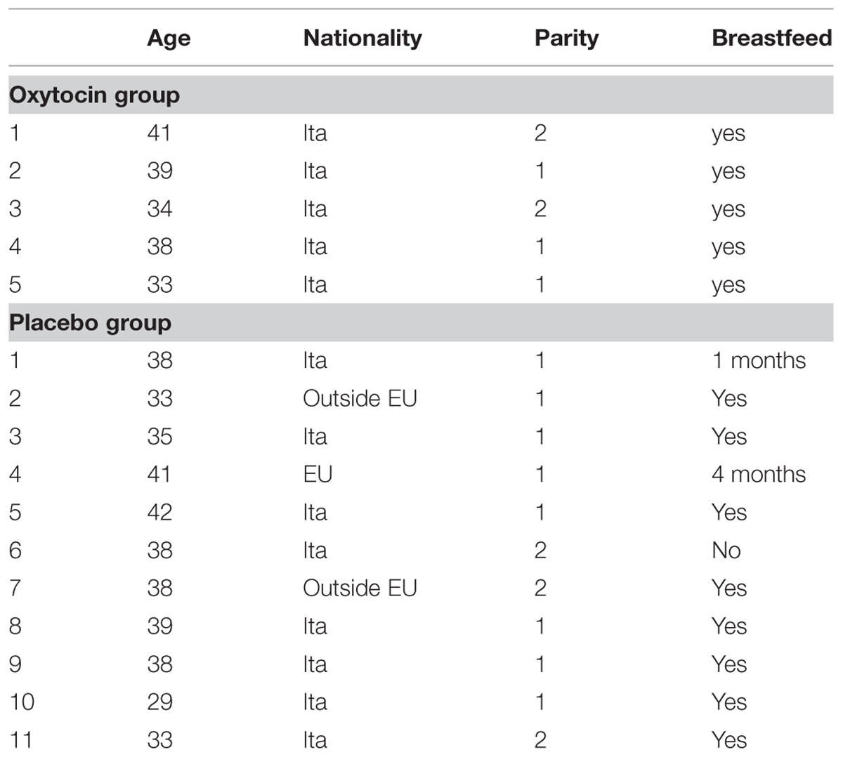
Task: Select the 'No' breastfeed cell
Action: coord(726,550)
